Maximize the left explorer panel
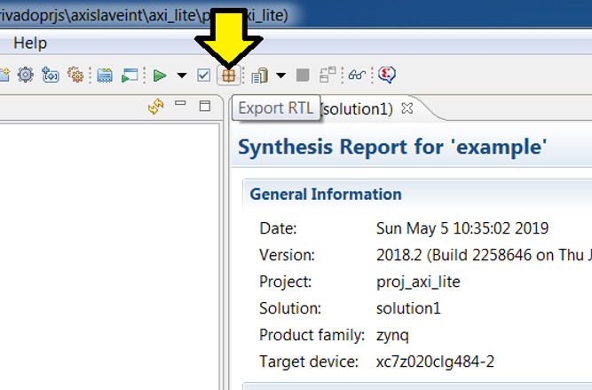Screen dimensions: 592x390 pos(205,106)
